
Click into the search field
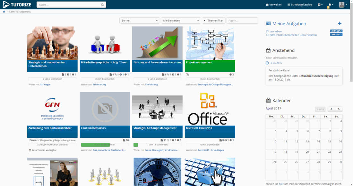[x=69, y=5]
